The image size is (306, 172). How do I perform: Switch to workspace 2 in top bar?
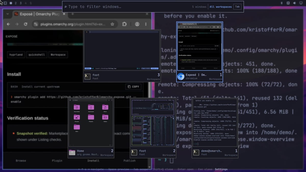(16, 3)
